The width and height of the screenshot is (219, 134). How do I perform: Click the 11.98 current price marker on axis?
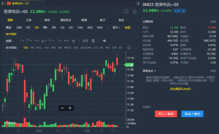pos(129,65)
